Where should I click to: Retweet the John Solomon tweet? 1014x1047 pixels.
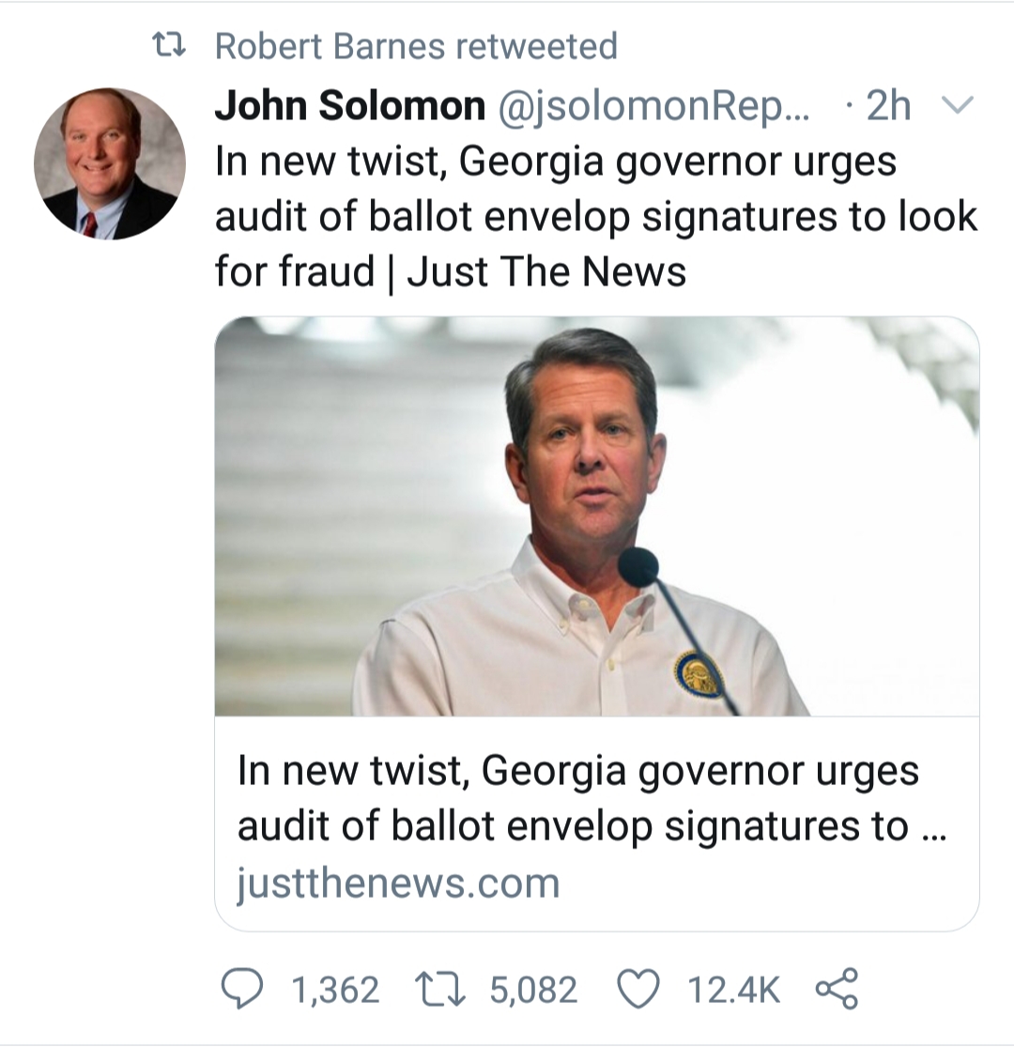point(440,989)
